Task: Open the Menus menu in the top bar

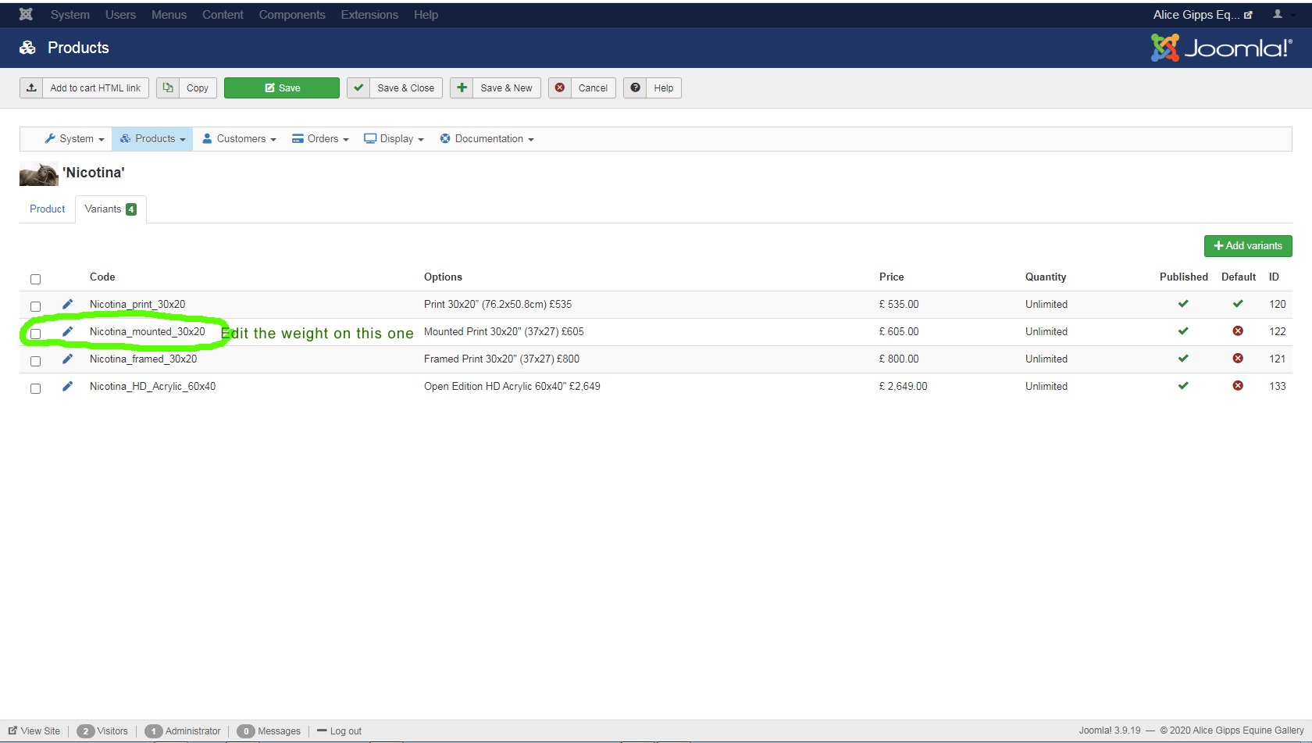Action: [x=169, y=15]
